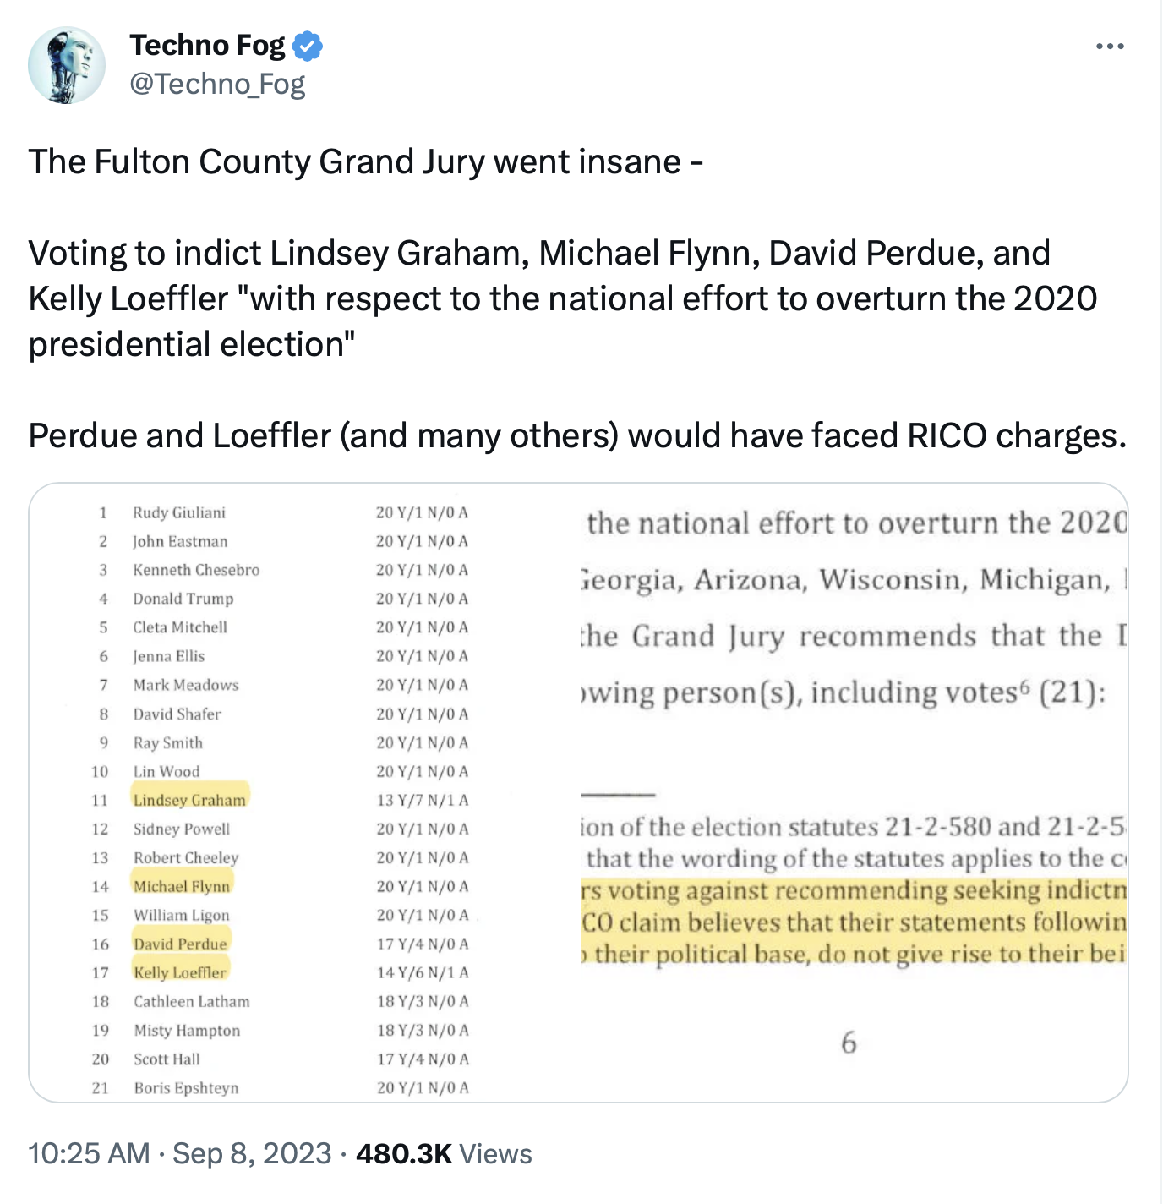The height and width of the screenshot is (1204, 1163).
Task: Open the Techno Fog profile avatar
Action: pos(67,65)
